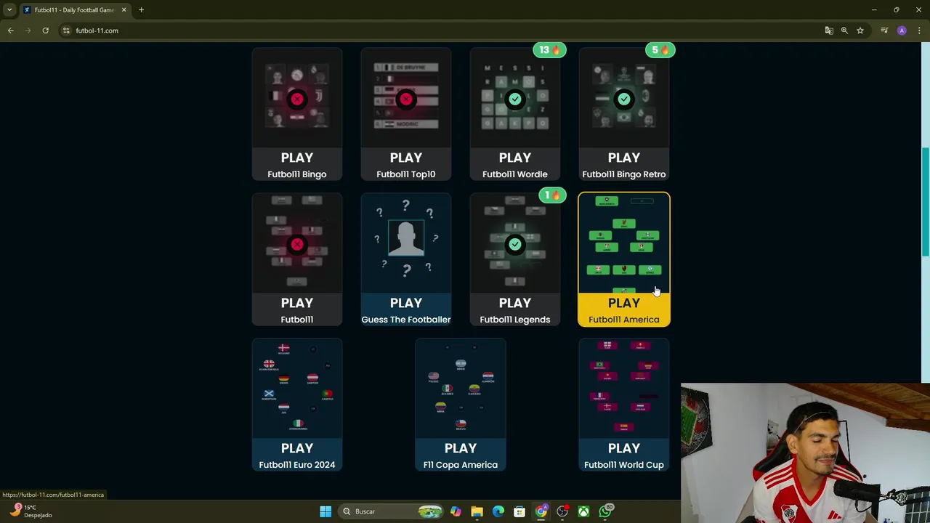
Task: Click the red X icon on Futbol11 Bingo
Action: (297, 99)
